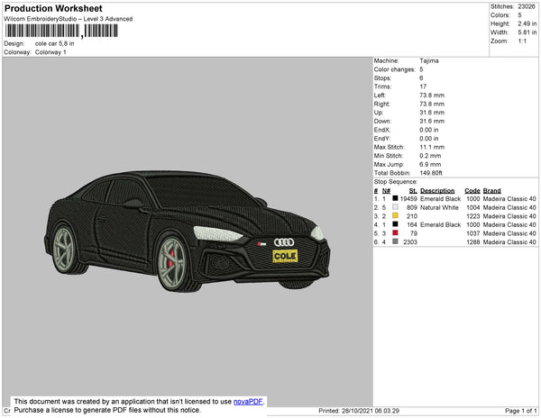Click the car's windshield
541x418 pixels.
(x=198, y=193)
